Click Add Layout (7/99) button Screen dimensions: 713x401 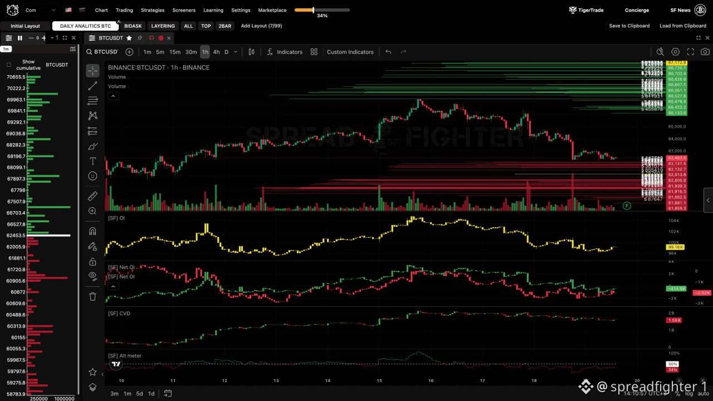(x=261, y=26)
